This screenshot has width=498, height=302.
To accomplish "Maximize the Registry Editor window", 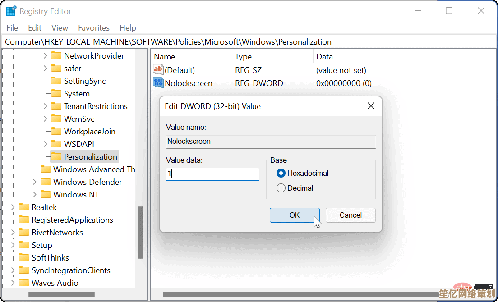I will pos(449,11).
